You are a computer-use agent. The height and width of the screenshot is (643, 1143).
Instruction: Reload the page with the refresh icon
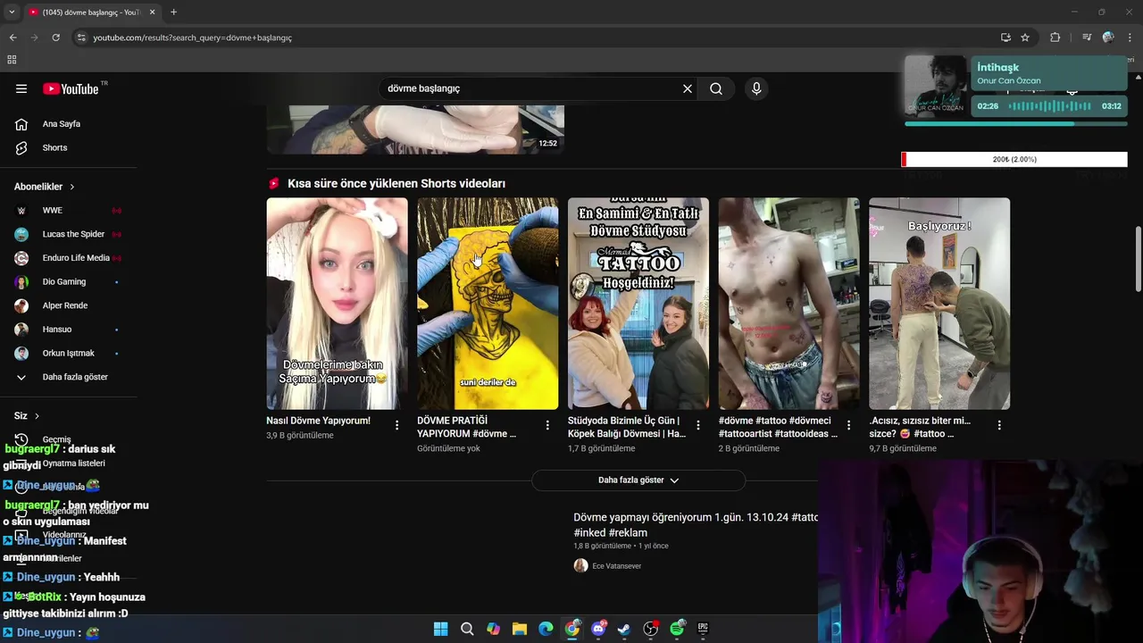55,38
